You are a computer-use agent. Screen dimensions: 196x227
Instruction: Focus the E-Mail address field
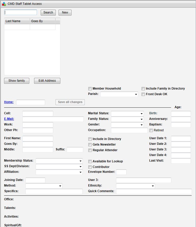click(53, 119)
